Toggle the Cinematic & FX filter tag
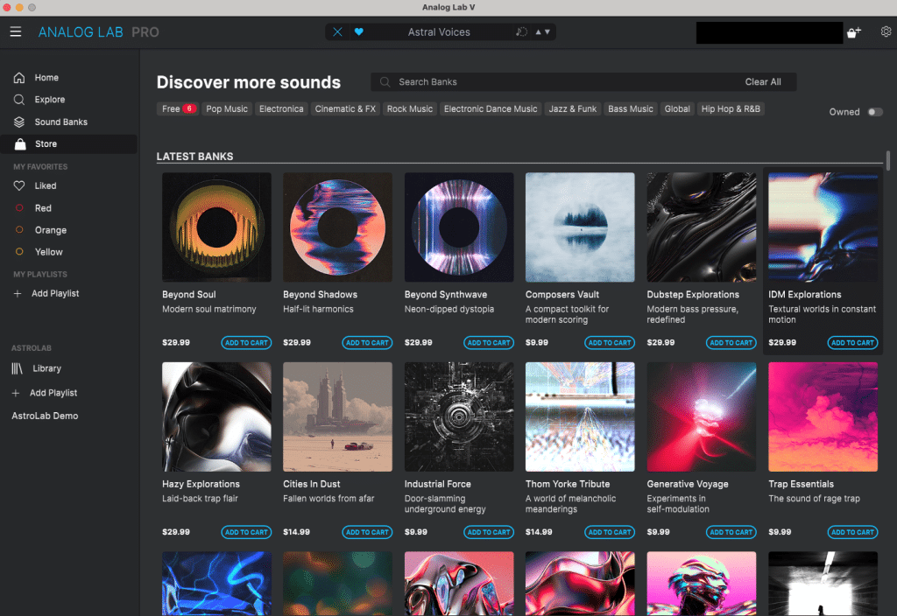The height and width of the screenshot is (616, 897). (x=345, y=109)
